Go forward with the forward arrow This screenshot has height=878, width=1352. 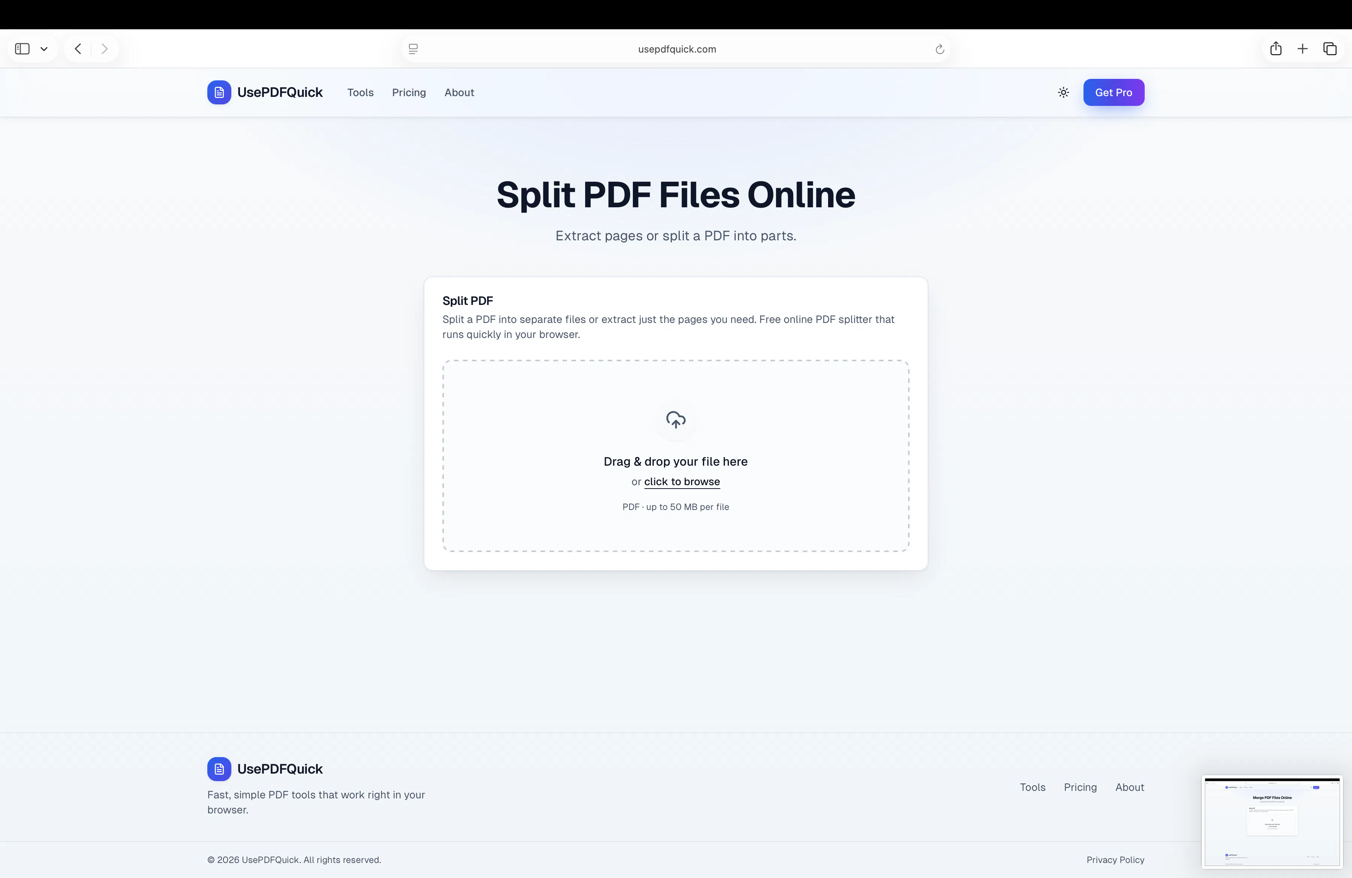104,49
